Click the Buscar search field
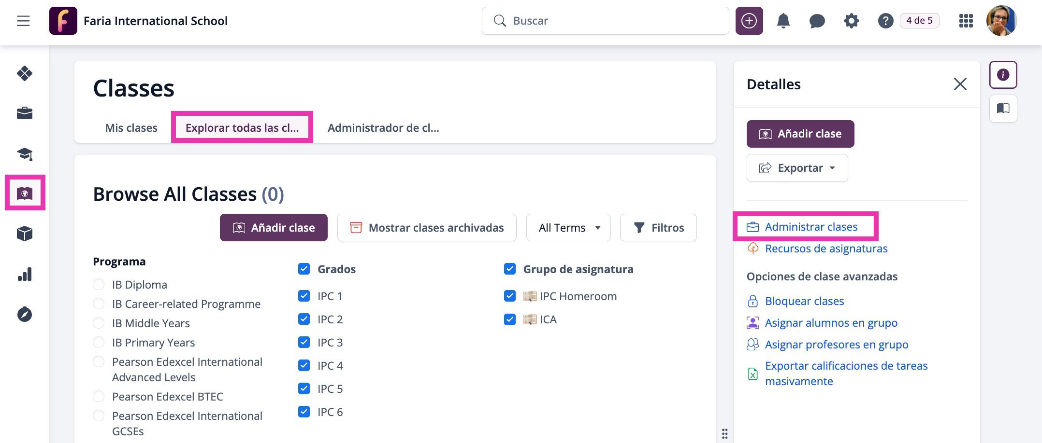The width and height of the screenshot is (1042, 443). click(605, 21)
